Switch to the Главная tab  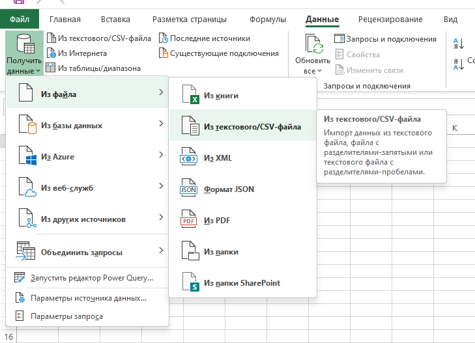pos(65,20)
